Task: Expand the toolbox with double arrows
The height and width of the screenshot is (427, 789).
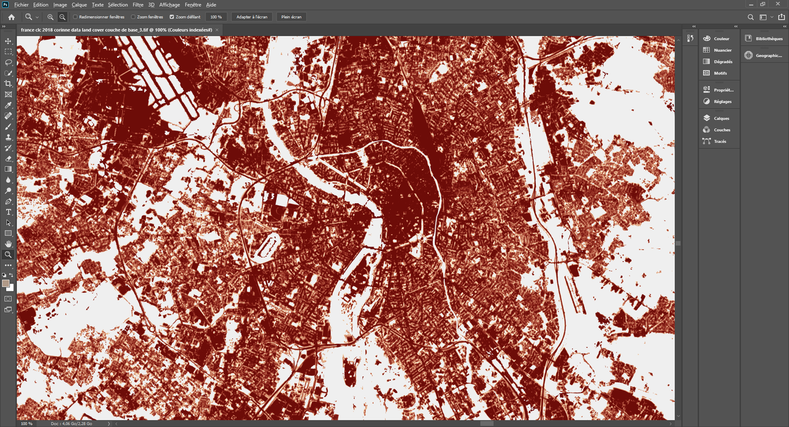Action: coord(5,27)
